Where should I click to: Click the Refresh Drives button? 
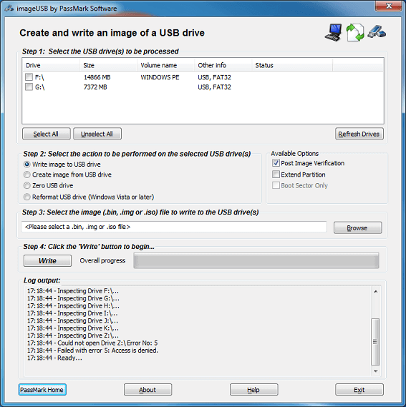click(x=359, y=134)
